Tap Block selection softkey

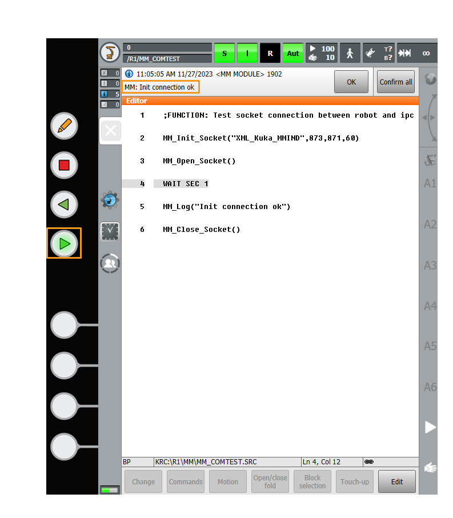(x=312, y=481)
